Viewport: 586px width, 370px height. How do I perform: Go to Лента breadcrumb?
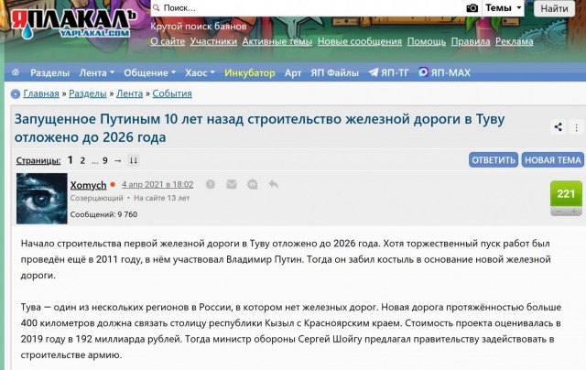tap(129, 93)
